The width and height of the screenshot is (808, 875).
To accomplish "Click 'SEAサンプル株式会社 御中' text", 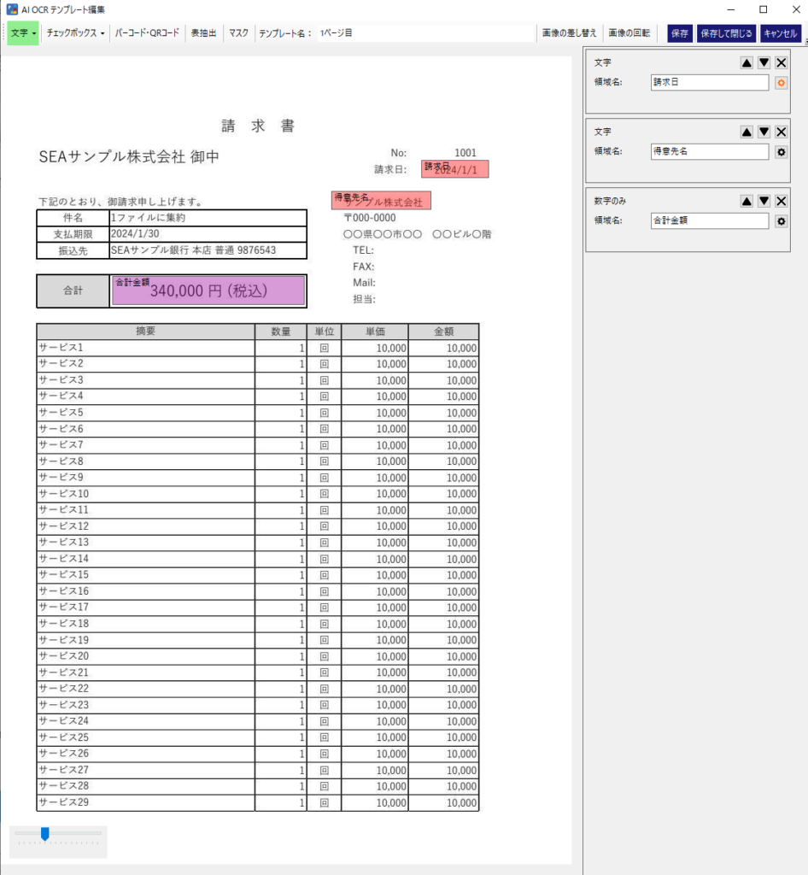I will coord(129,157).
